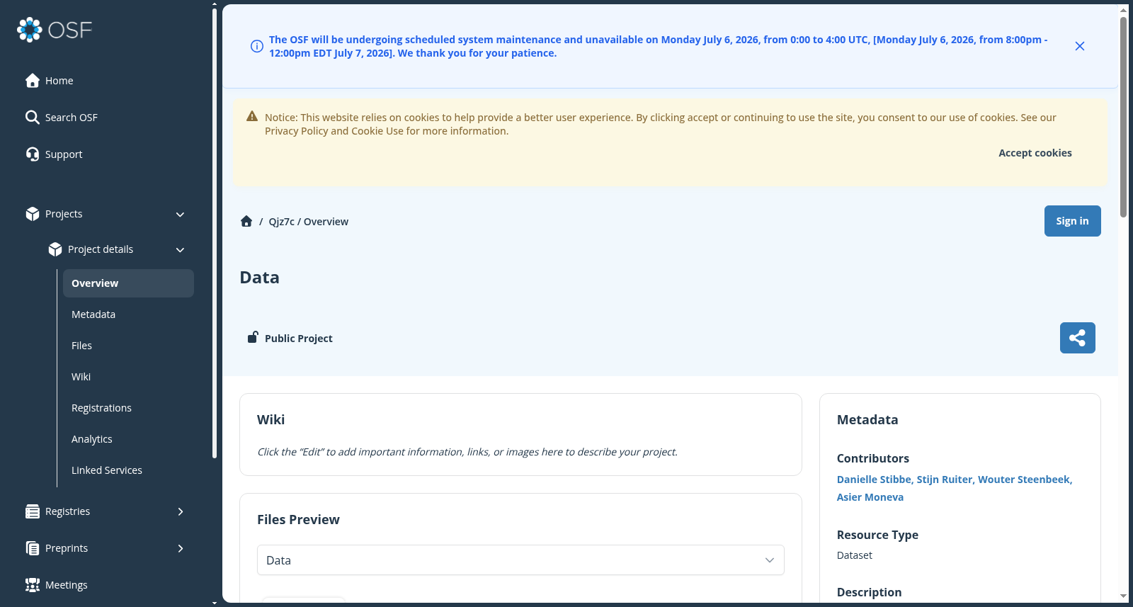Open contributor Stijn Ruiter's profile

[945, 480]
